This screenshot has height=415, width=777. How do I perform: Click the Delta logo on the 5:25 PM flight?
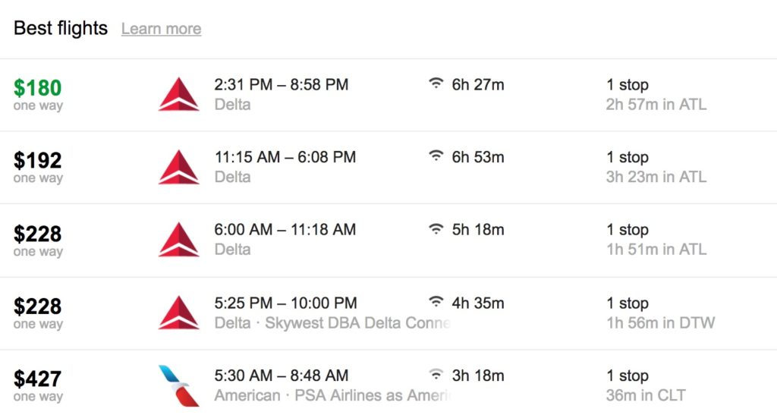point(178,313)
